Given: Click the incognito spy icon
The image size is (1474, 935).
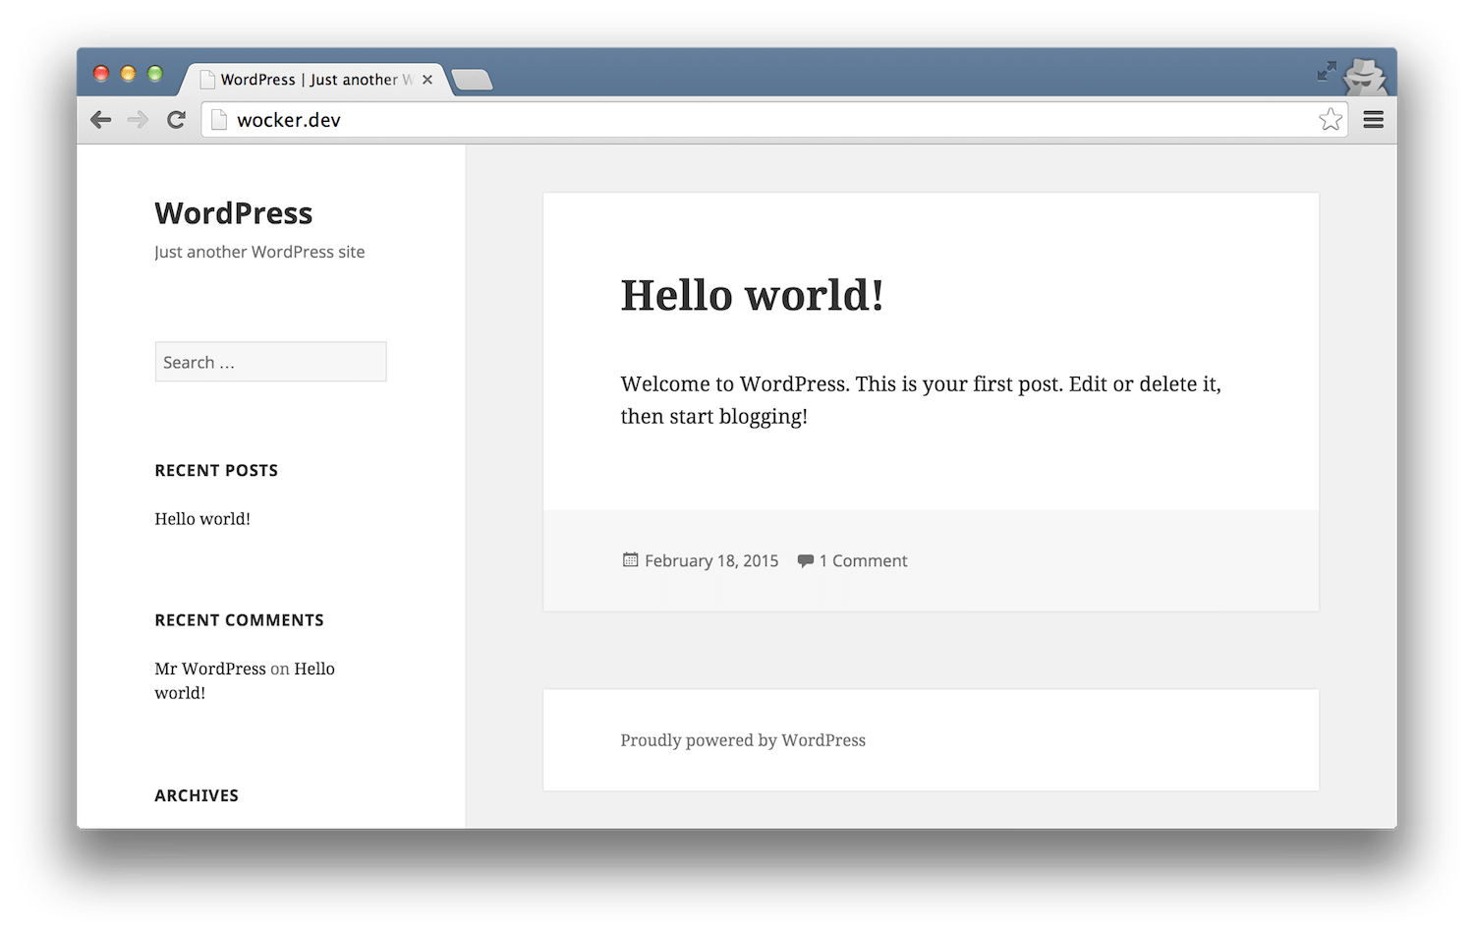Looking at the screenshot, I should click(1365, 76).
